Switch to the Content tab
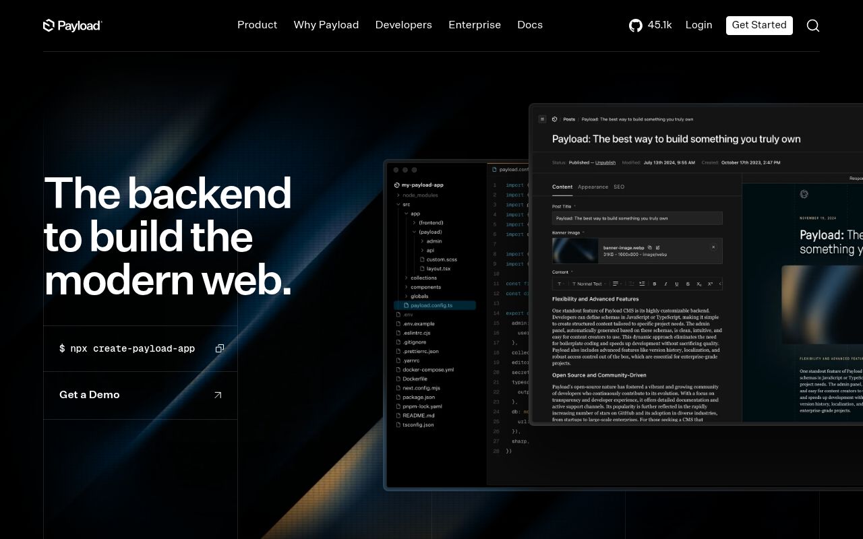 (x=562, y=187)
